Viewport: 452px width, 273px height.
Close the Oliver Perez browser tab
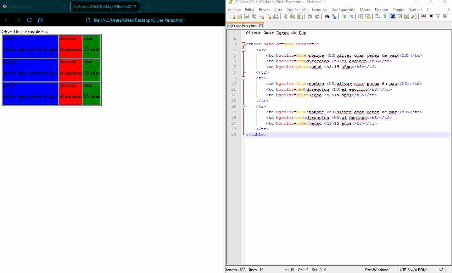135,6
